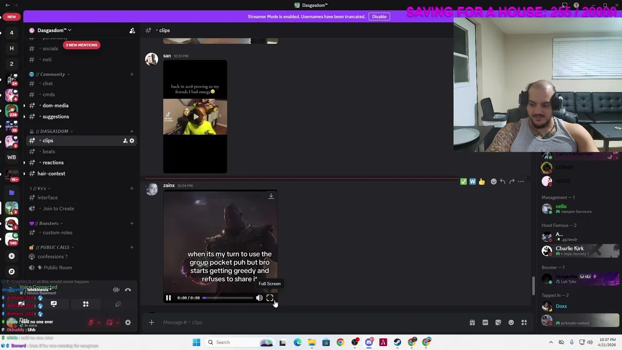Open the Windows Start menu
Screen dimensions: 622x350
click(x=196, y=342)
